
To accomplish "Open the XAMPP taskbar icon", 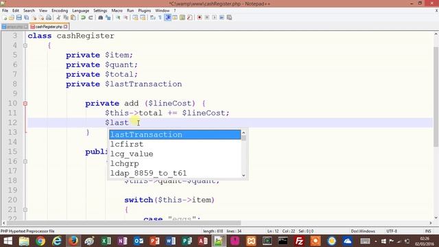I will point(251,241).
